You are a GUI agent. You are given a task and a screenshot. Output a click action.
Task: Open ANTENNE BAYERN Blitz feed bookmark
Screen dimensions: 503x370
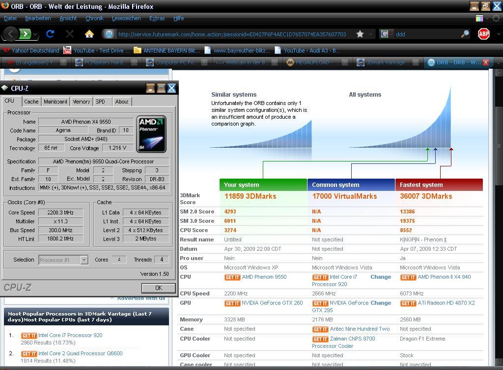pos(167,50)
